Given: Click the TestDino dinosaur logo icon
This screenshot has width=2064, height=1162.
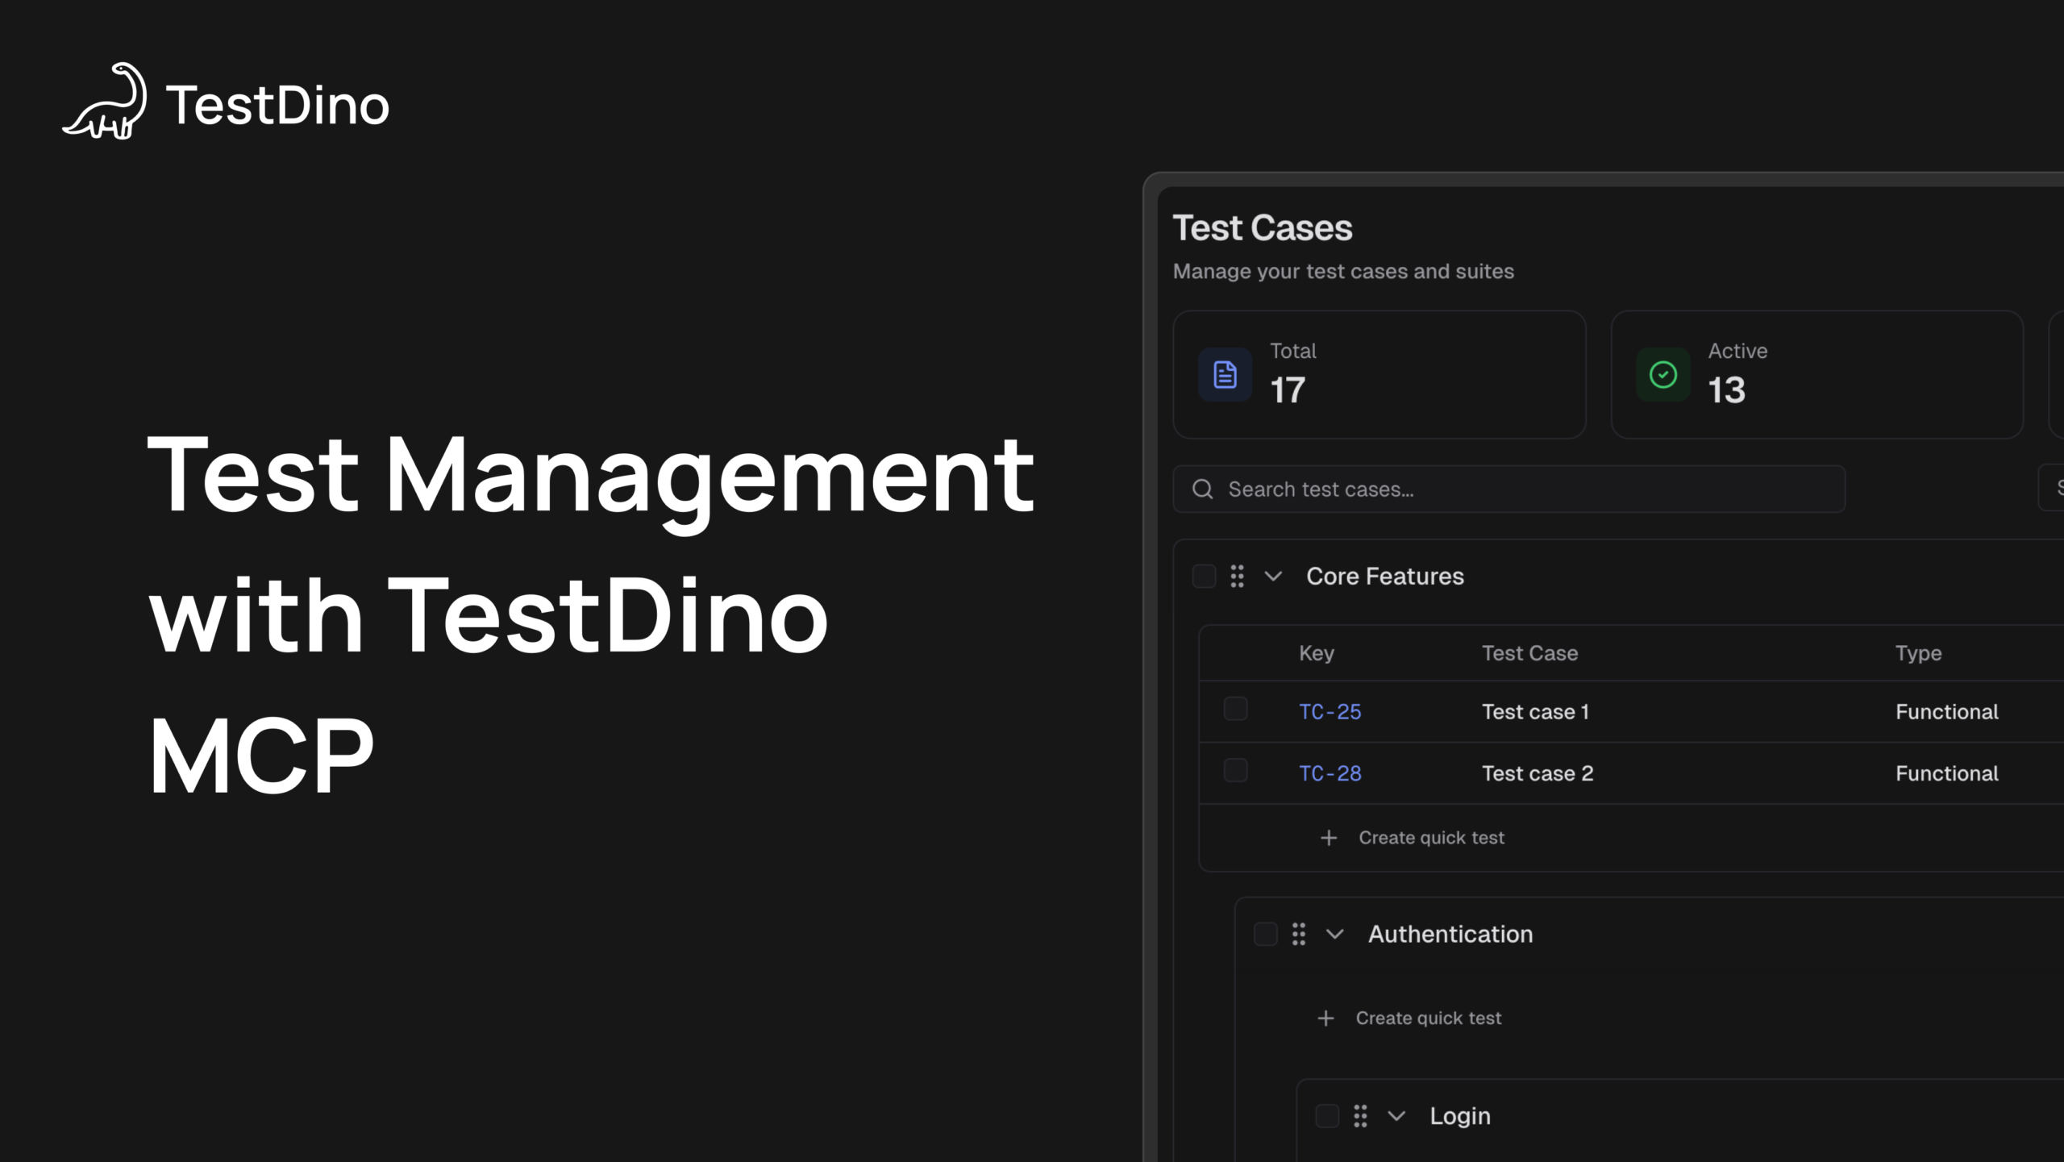Looking at the screenshot, I should 106,102.
